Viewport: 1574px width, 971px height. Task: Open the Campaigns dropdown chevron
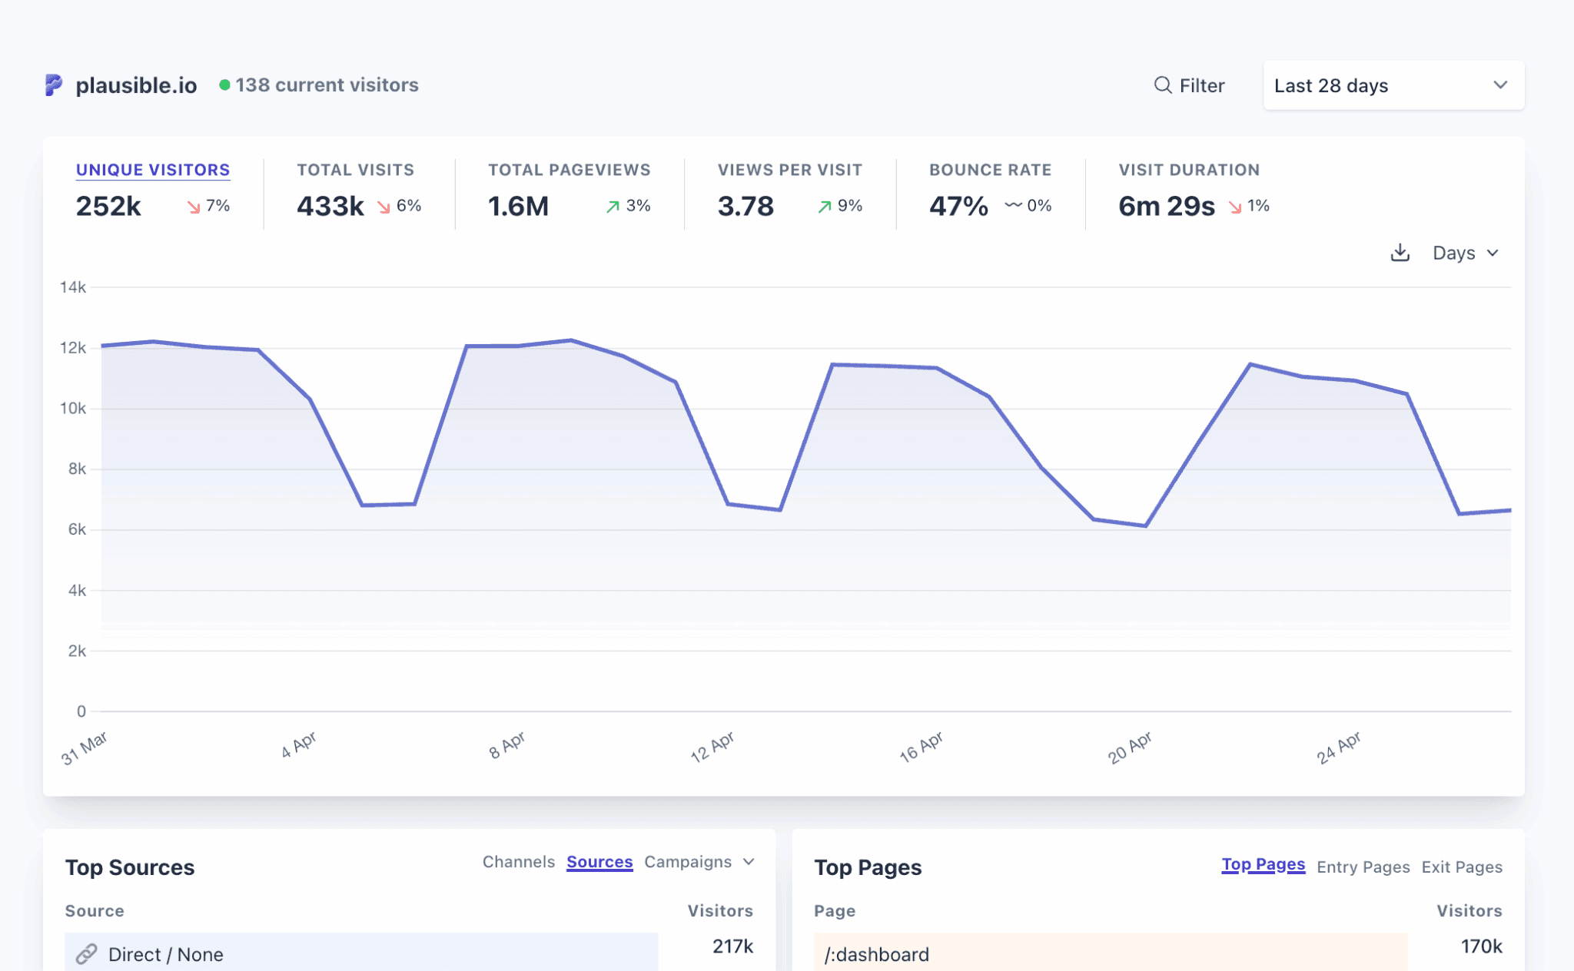tap(749, 862)
